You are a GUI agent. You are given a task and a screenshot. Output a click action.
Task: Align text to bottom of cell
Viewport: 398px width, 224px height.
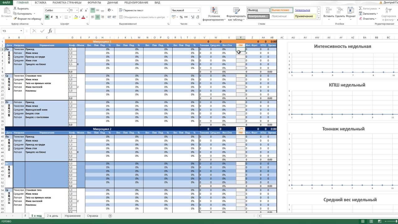tap(103, 10)
